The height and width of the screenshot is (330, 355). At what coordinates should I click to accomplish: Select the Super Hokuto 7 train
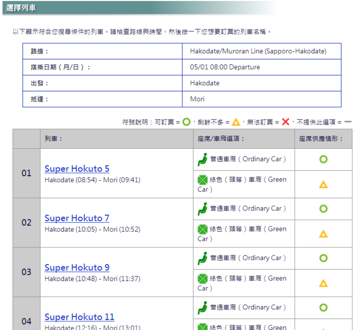click(x=77, y=218)
